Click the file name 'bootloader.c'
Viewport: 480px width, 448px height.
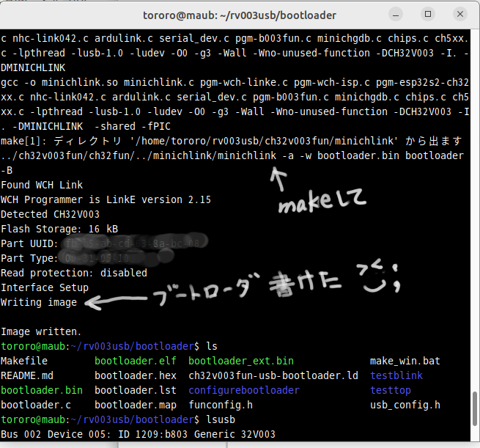(36, 405)
